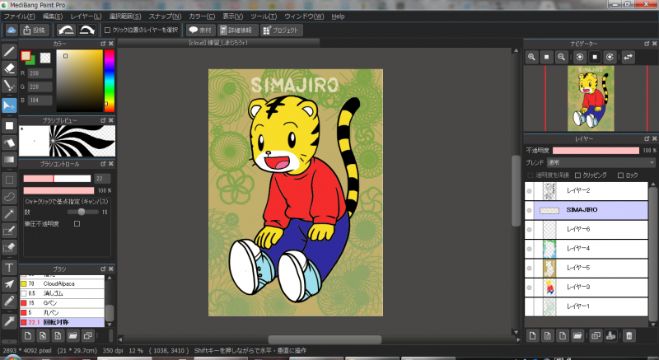Viewport: 659px width, 360px height.
Task: Select the Lasso tool
Action: pyautogui.click(x=9, y=197)
